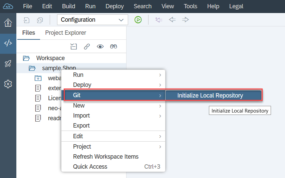Open the Help menu
285x178 pixels.
pyautogui.click(x=213, y=6)
